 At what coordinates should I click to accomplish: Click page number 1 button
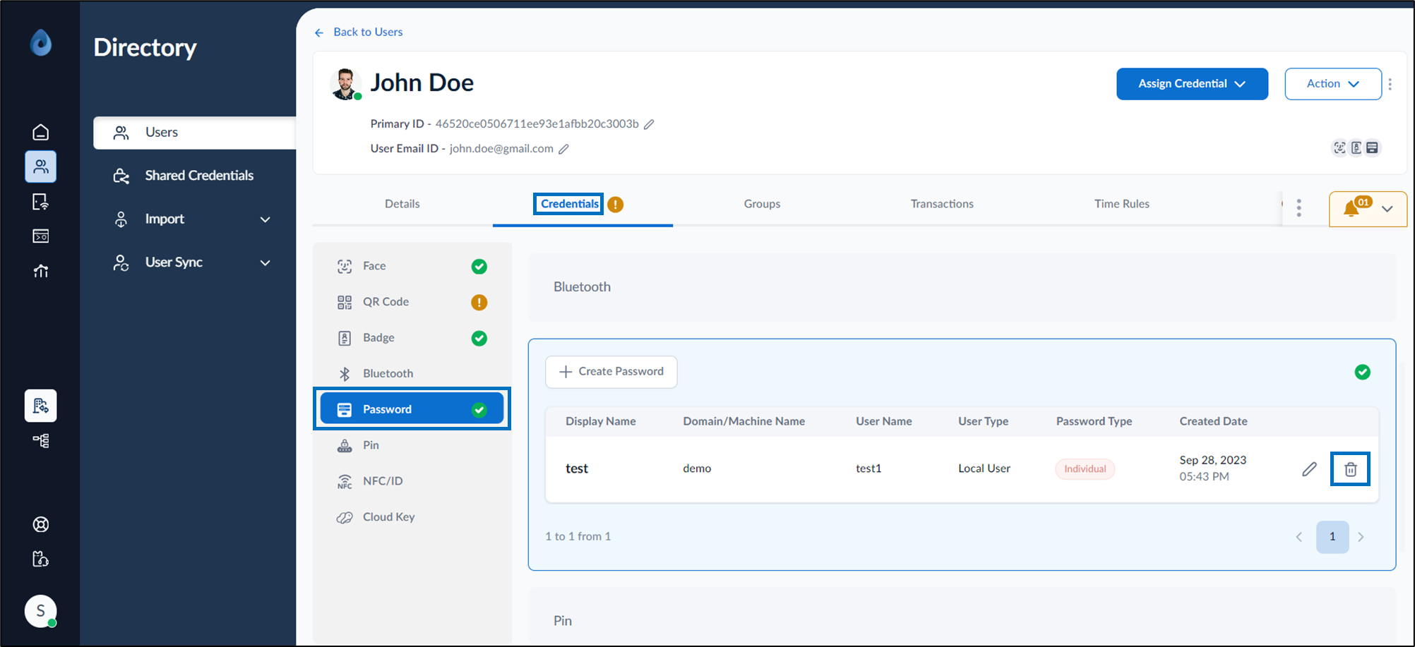pos(1332,537)
